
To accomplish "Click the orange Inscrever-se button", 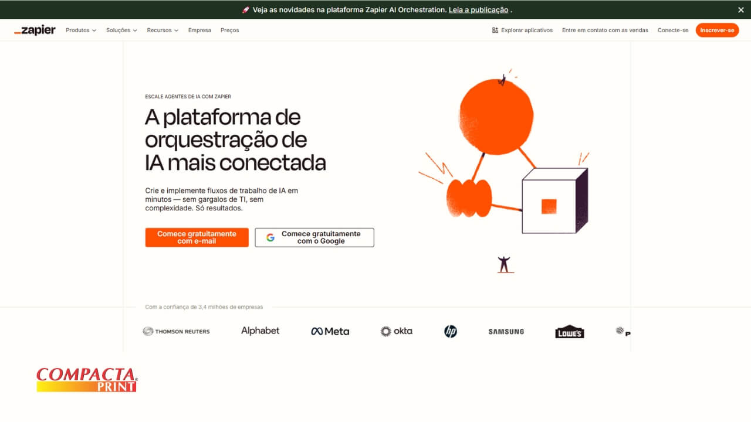I will (717, 30).
